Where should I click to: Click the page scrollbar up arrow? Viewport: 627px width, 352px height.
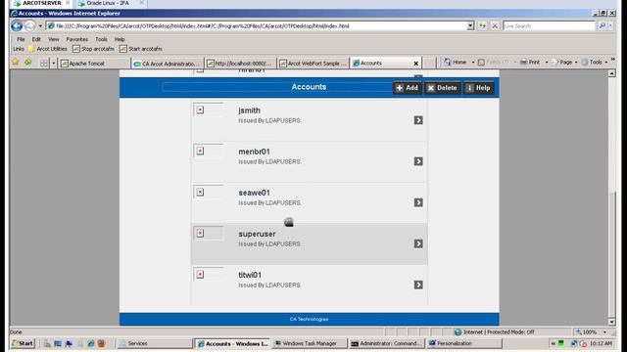click(x=611, y=73)
